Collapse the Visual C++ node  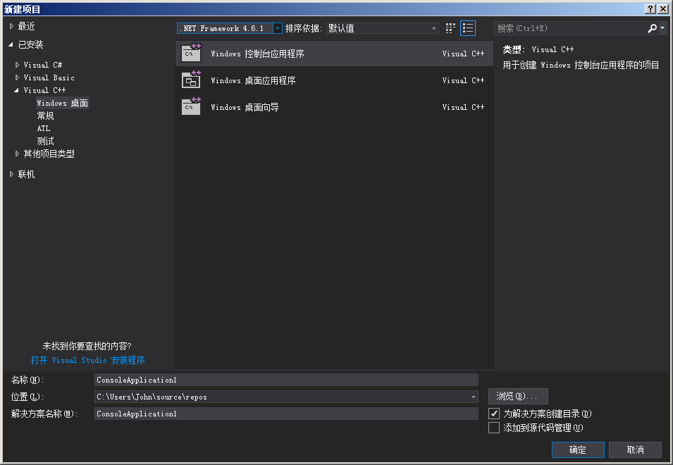tap(17, 90)
